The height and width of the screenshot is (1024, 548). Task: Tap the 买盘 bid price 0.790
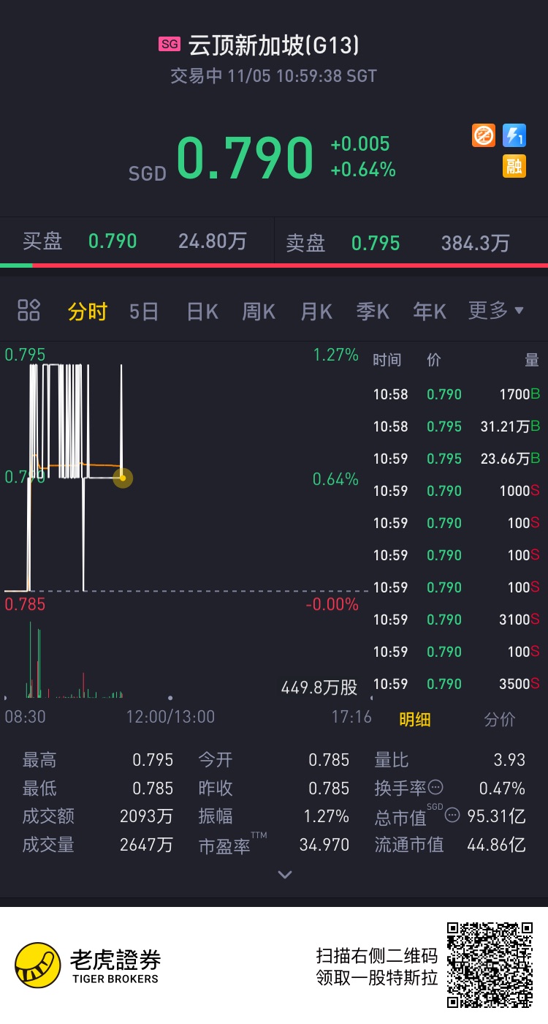coord(113,241)
